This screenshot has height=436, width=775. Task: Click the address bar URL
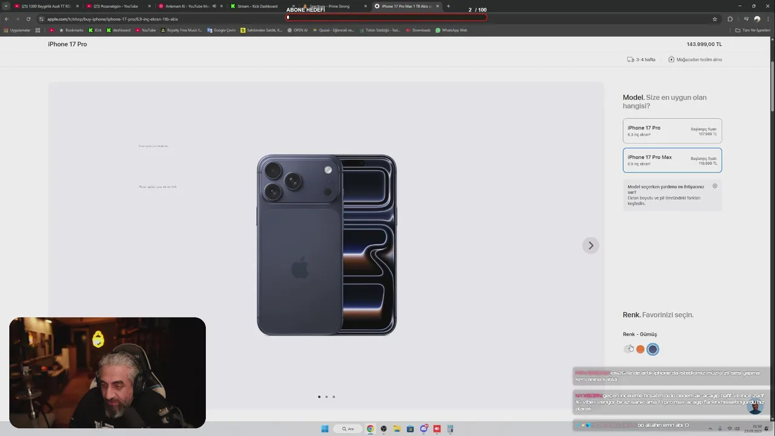[x=113, y=19]
